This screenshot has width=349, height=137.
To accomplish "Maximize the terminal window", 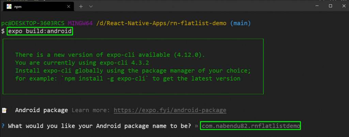I will click(331, 6).
